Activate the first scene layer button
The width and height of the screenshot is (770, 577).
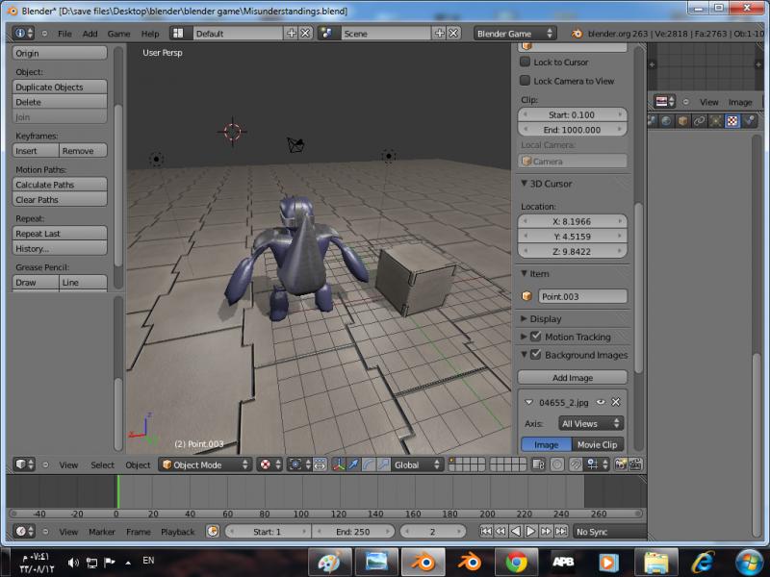pos(451,461)
